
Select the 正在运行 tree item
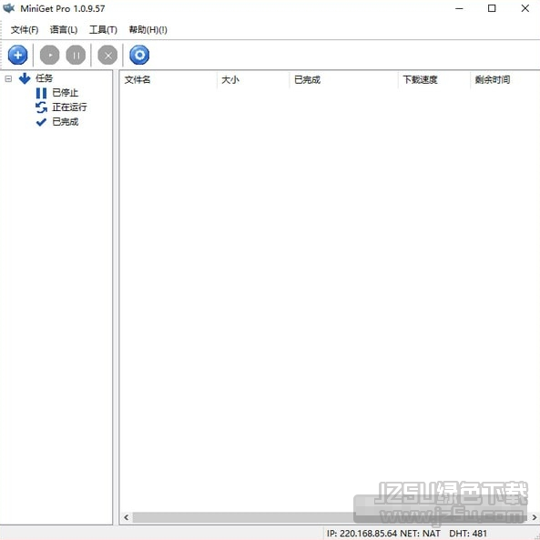pos(69,107)
